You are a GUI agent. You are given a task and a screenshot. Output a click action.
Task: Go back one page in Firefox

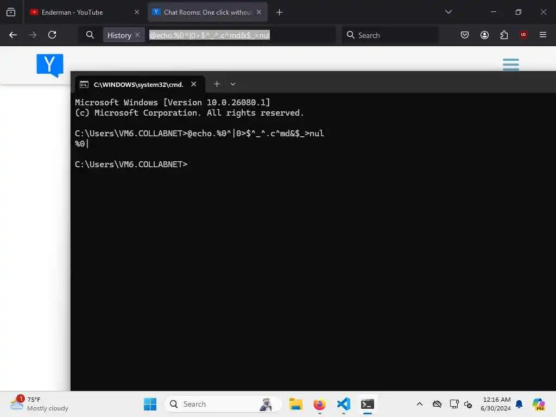click(x=13, y=35)
